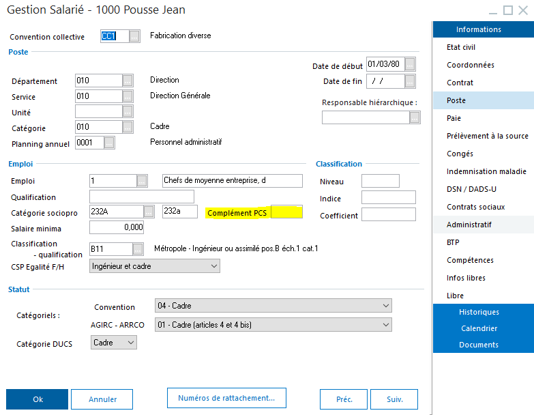Switch to the Etat civil section
534x415 pixels.
tap(461, 47)
